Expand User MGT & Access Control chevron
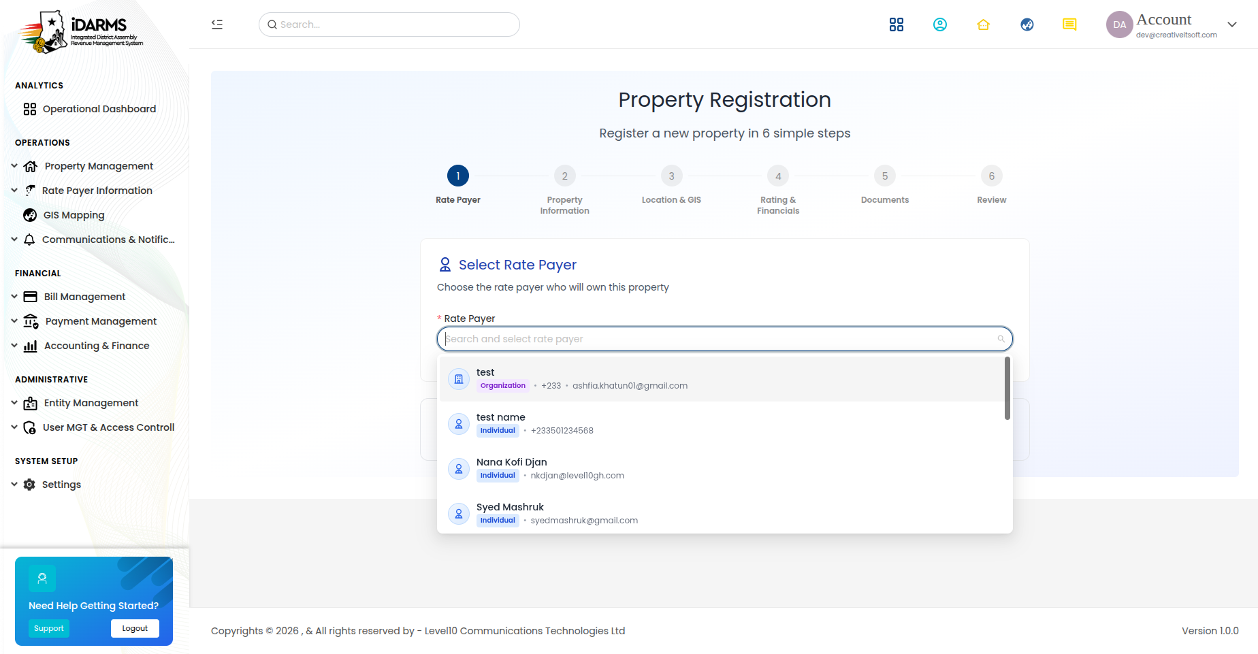 coord(14,427)
